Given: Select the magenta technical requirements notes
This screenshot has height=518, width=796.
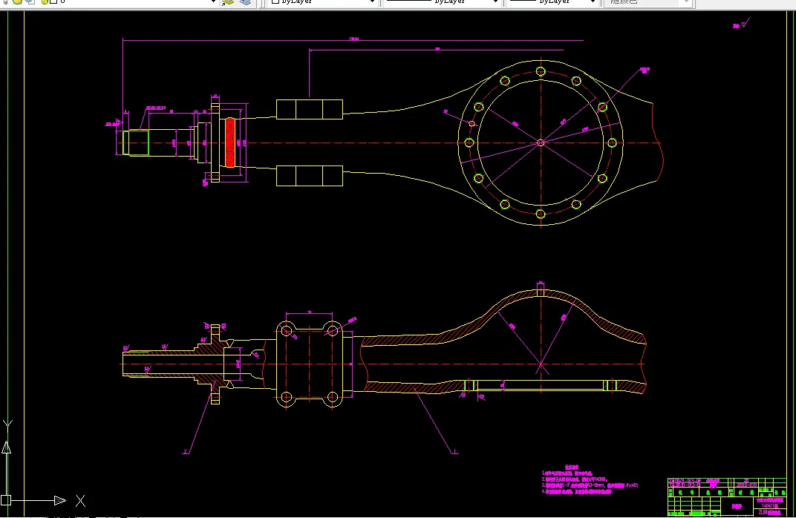Looking at the screenshot, I should (590, 479).
